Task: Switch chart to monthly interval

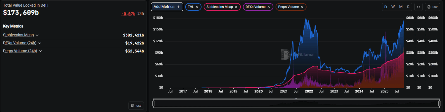Action: tap(401, 7)
